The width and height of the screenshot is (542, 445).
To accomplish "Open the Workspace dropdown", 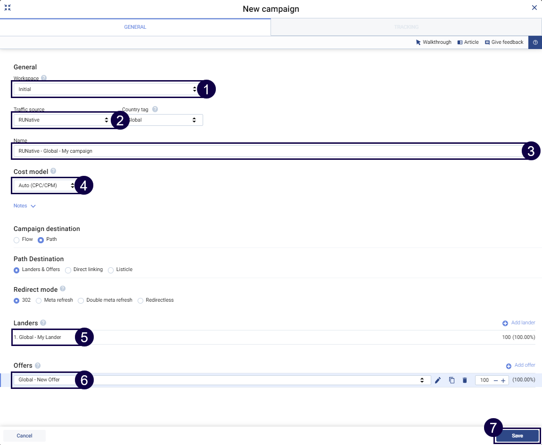I will 106,89.
